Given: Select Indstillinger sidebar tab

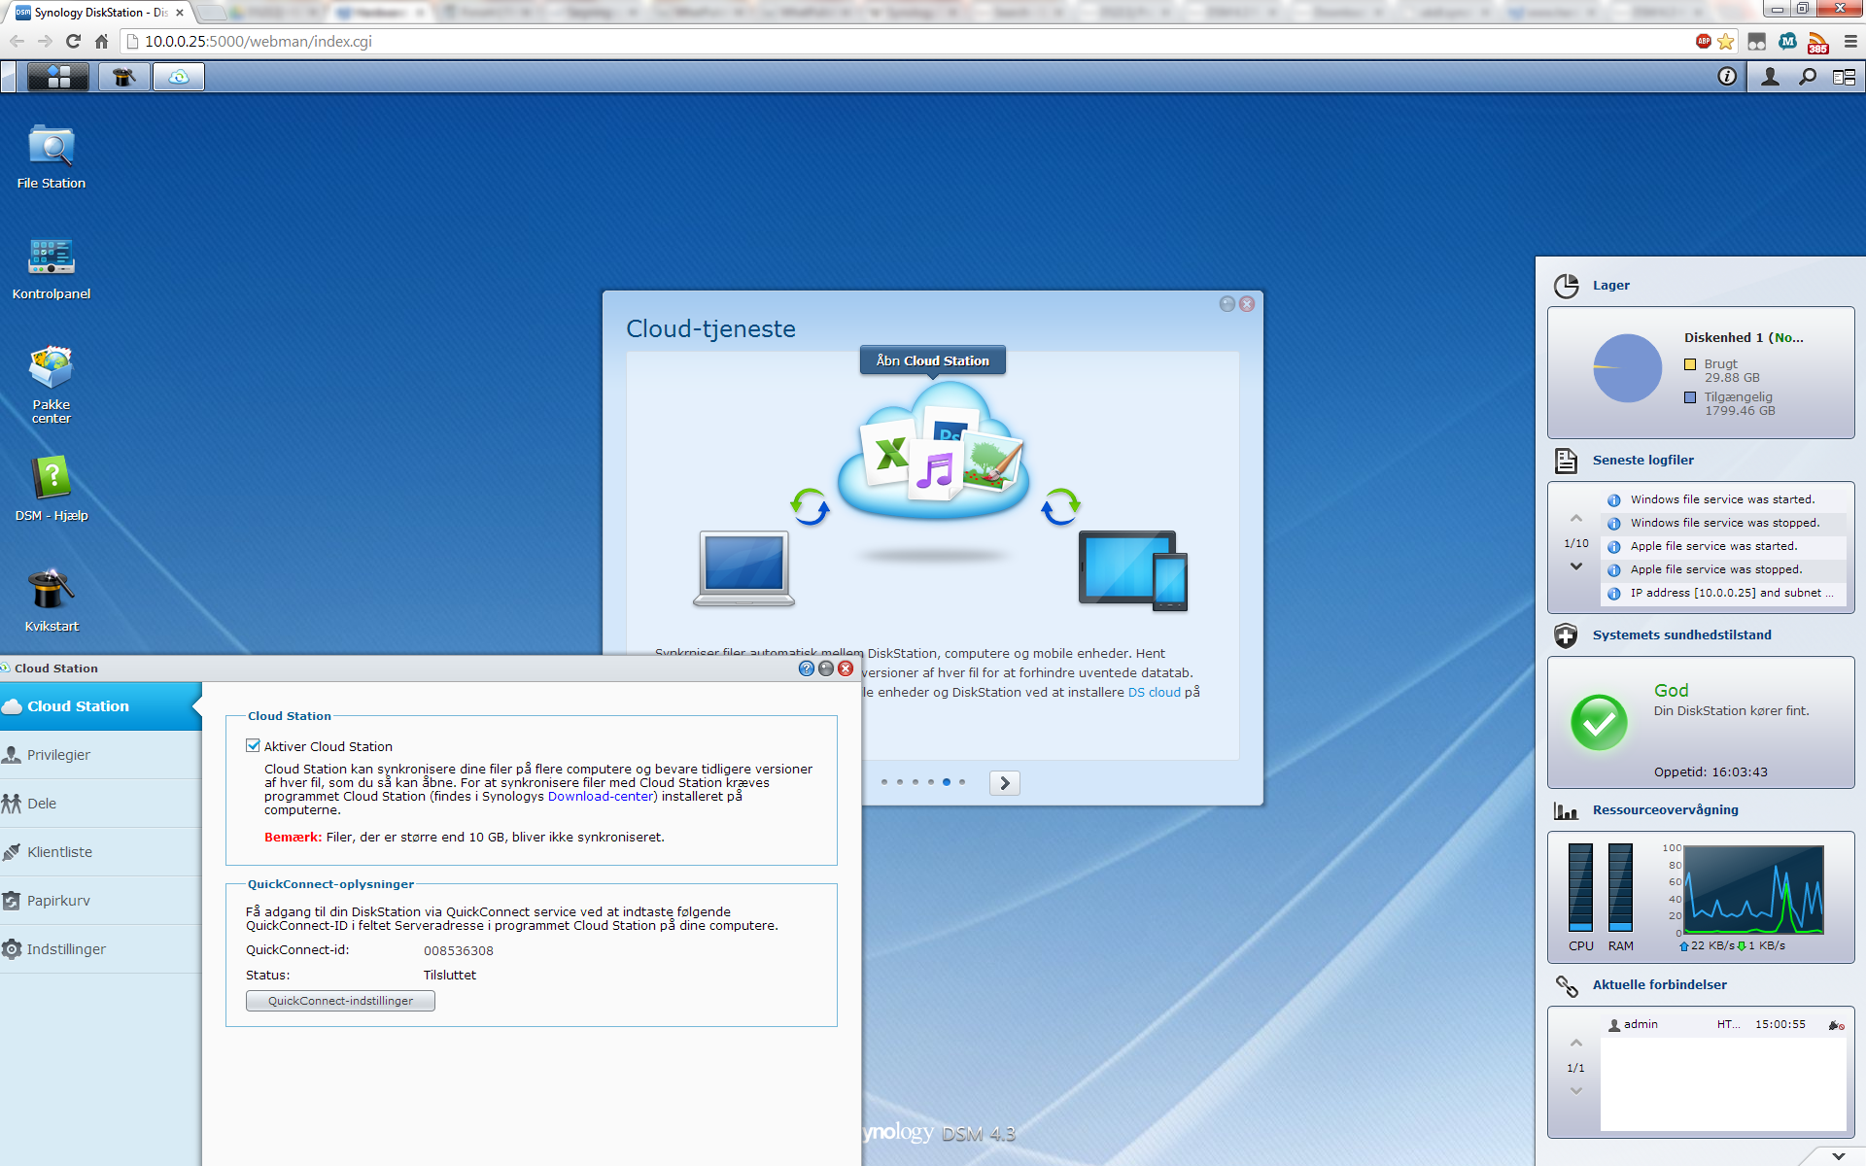Looking at the screenshot, I should pos(100,949).
